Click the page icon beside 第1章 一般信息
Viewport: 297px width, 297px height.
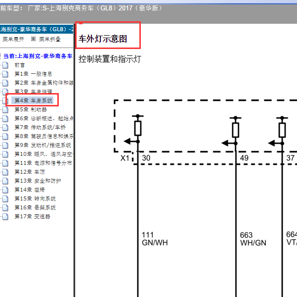[x=5, y=74]
